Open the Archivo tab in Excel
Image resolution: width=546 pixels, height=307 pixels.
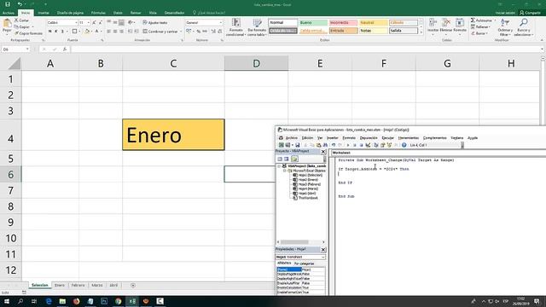tap(9, 13)
